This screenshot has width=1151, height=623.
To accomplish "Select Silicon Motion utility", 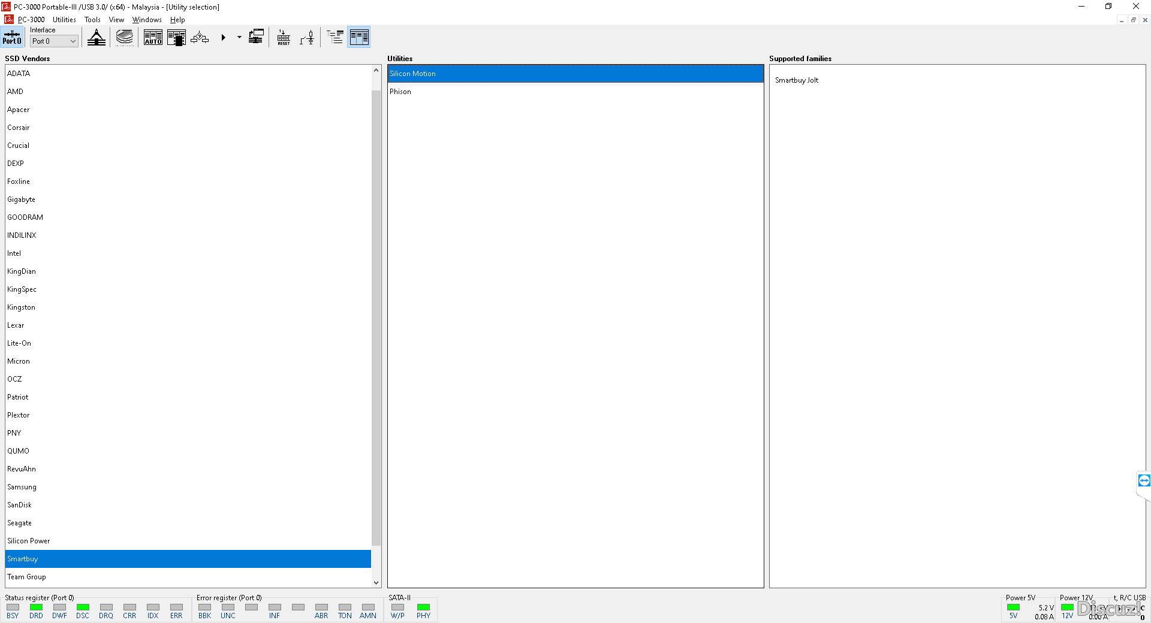I will [x=575, y=74].
